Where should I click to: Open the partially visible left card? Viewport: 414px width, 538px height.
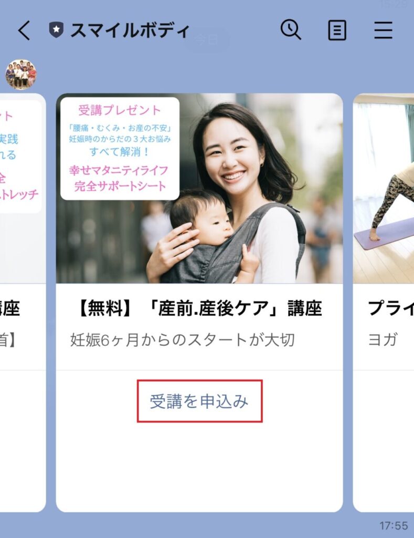point(23,302)
